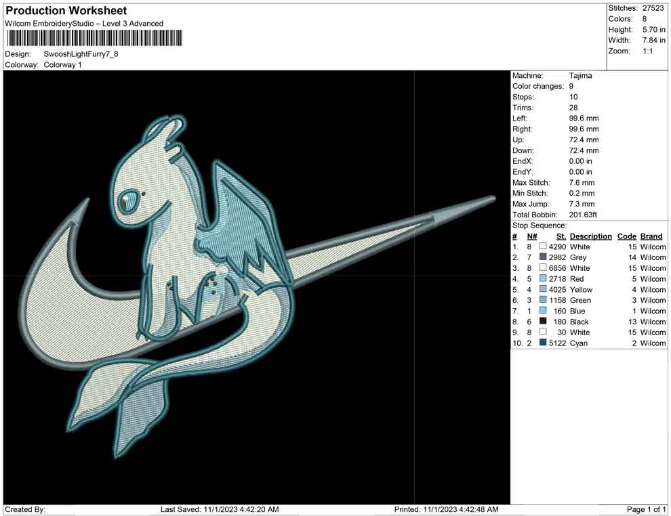Click the Zoom value 1:1
The image size is (671, 516).
(647, 51)
